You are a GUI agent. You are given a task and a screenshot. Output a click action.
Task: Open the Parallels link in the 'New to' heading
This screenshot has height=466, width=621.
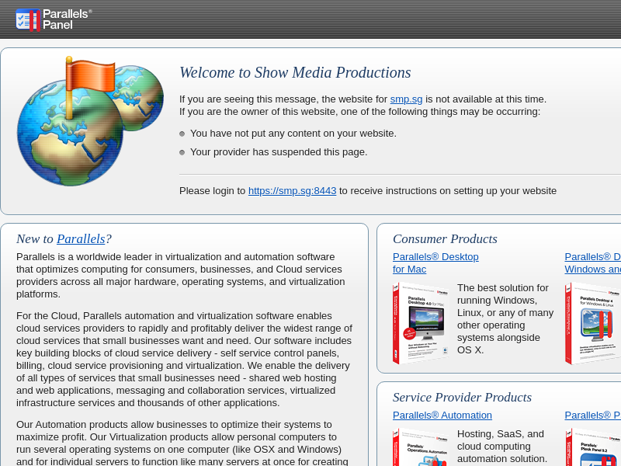(x=81, y=239)
